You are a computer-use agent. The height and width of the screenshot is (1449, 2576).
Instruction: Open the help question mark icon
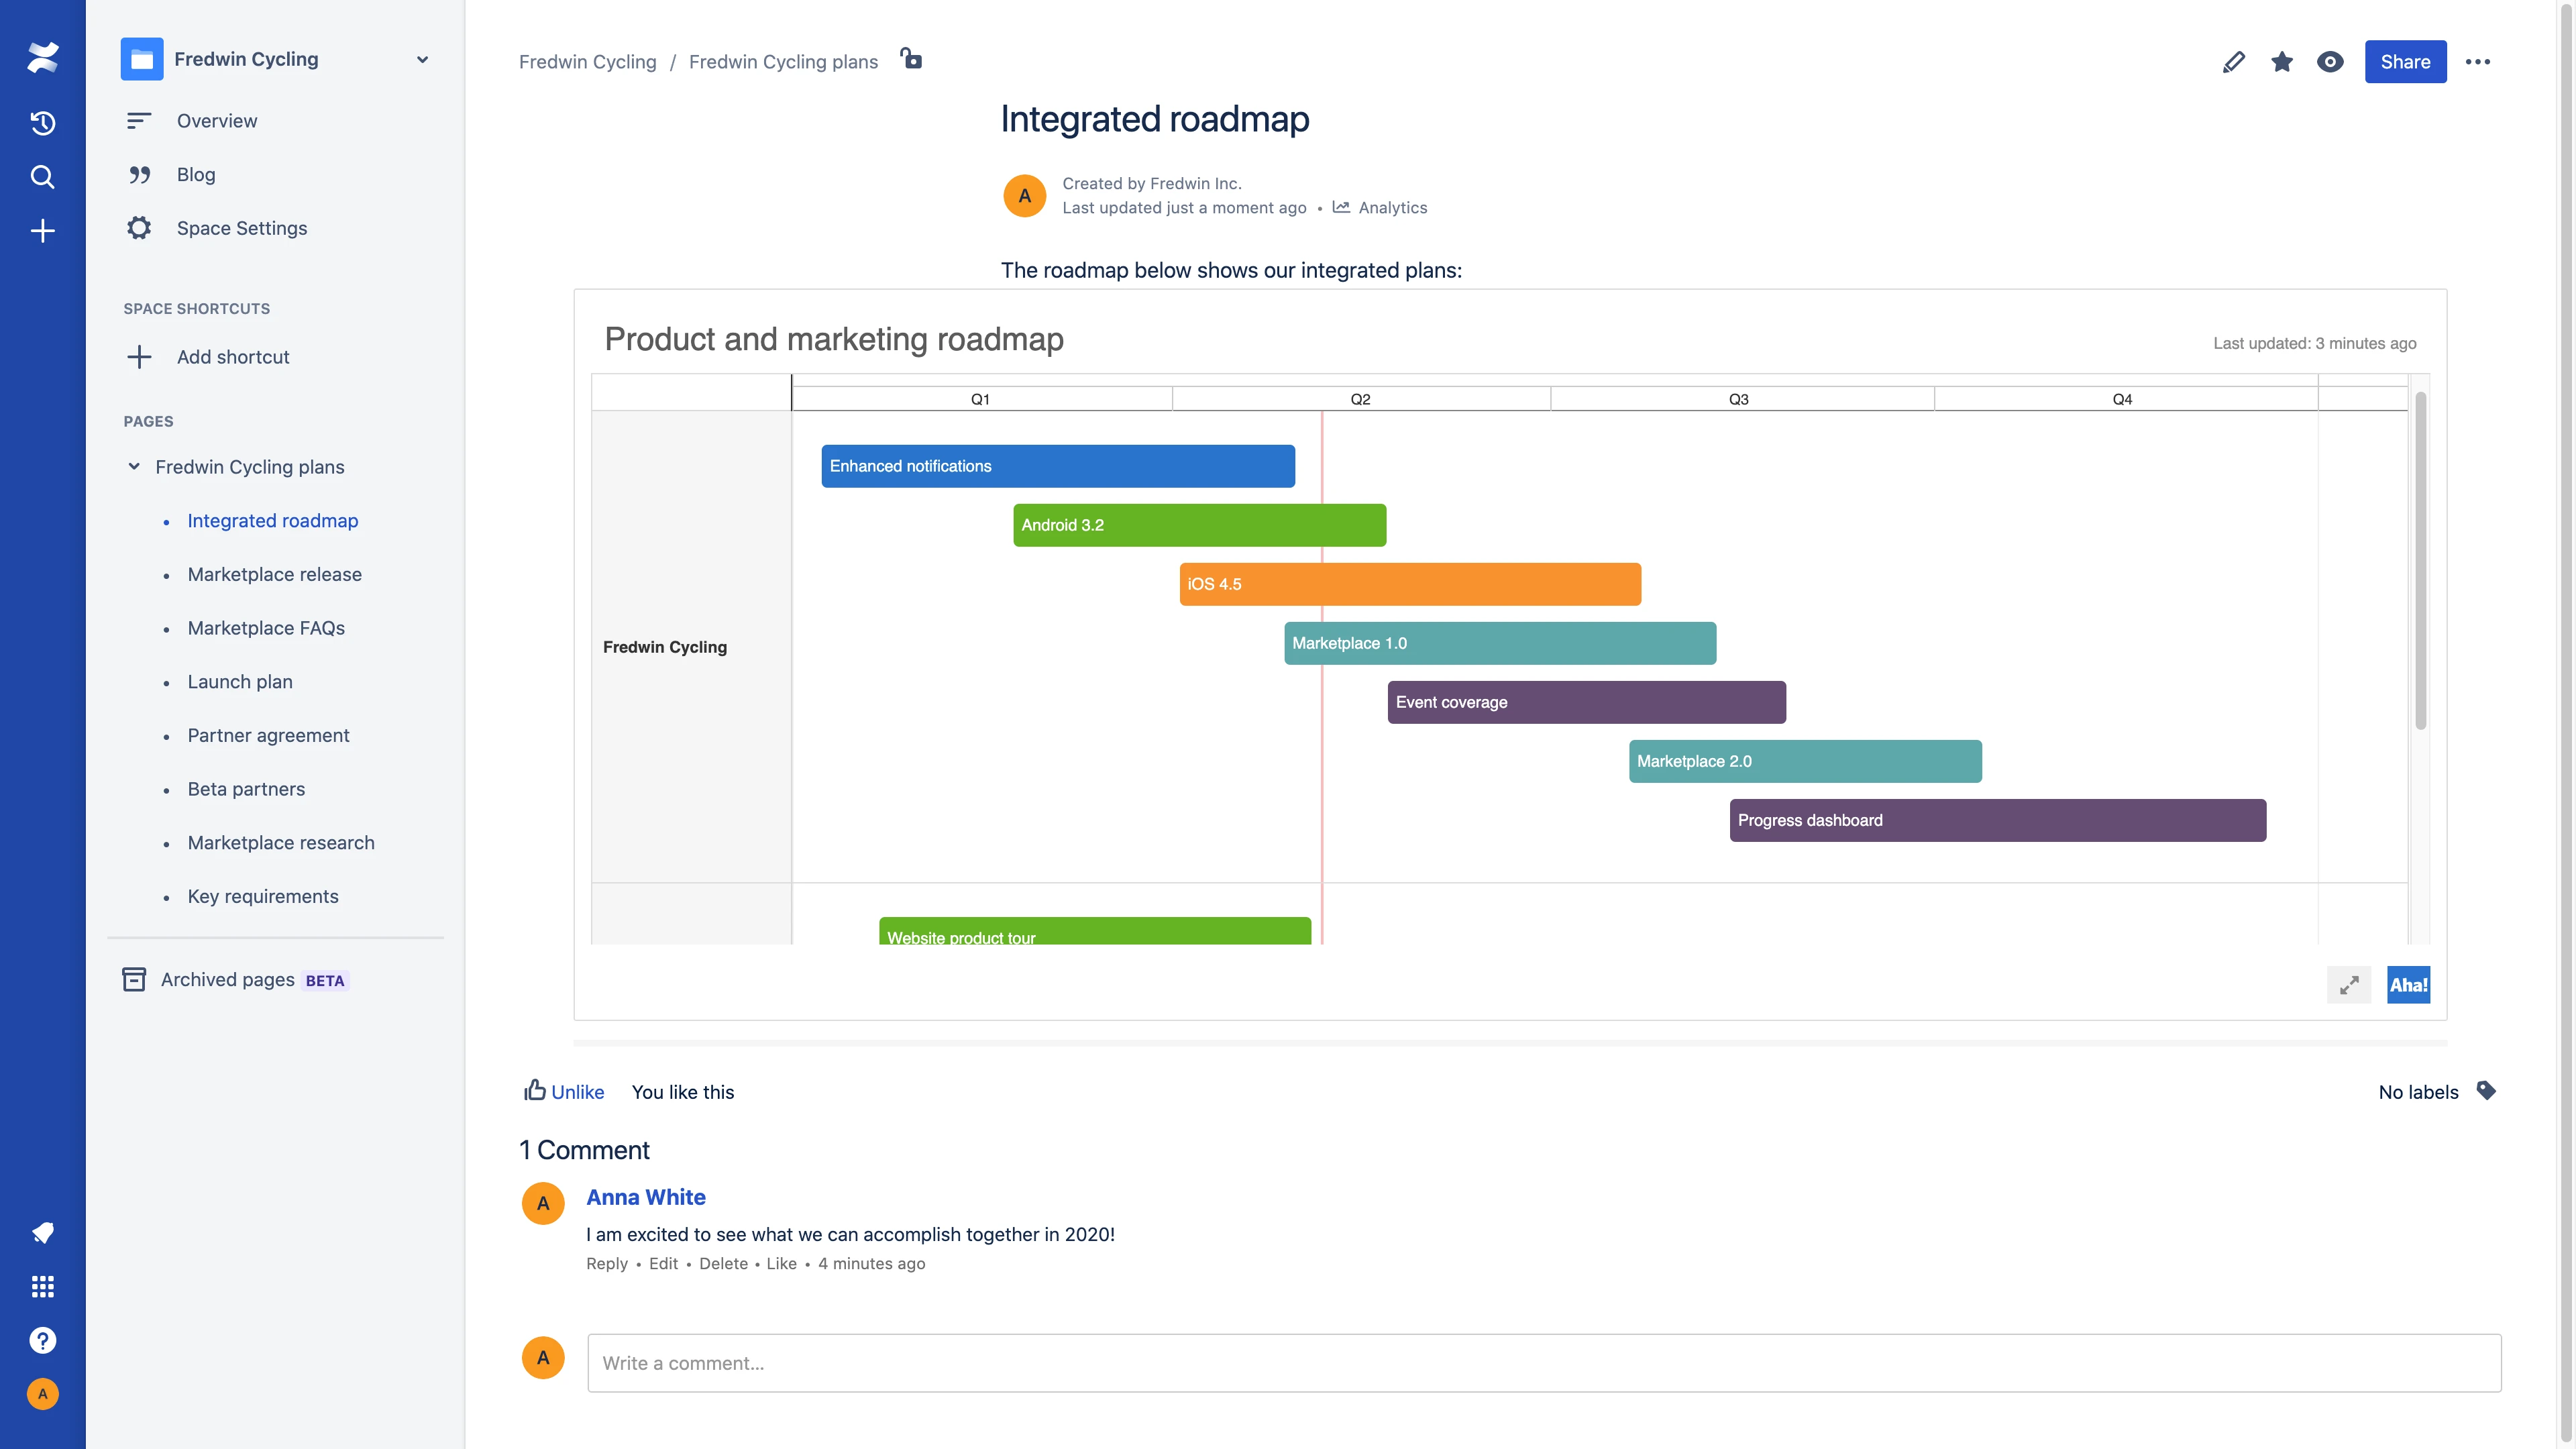click(42, 1340)
